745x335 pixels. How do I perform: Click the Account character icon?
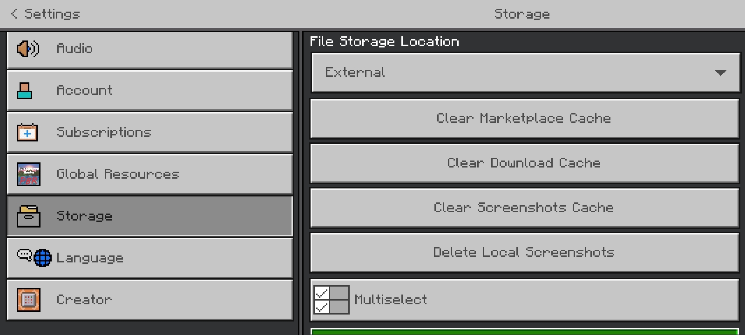24,91
